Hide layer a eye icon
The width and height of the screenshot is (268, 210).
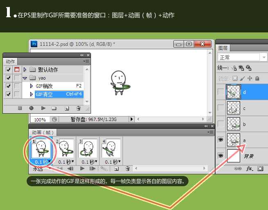pos(220,140)
